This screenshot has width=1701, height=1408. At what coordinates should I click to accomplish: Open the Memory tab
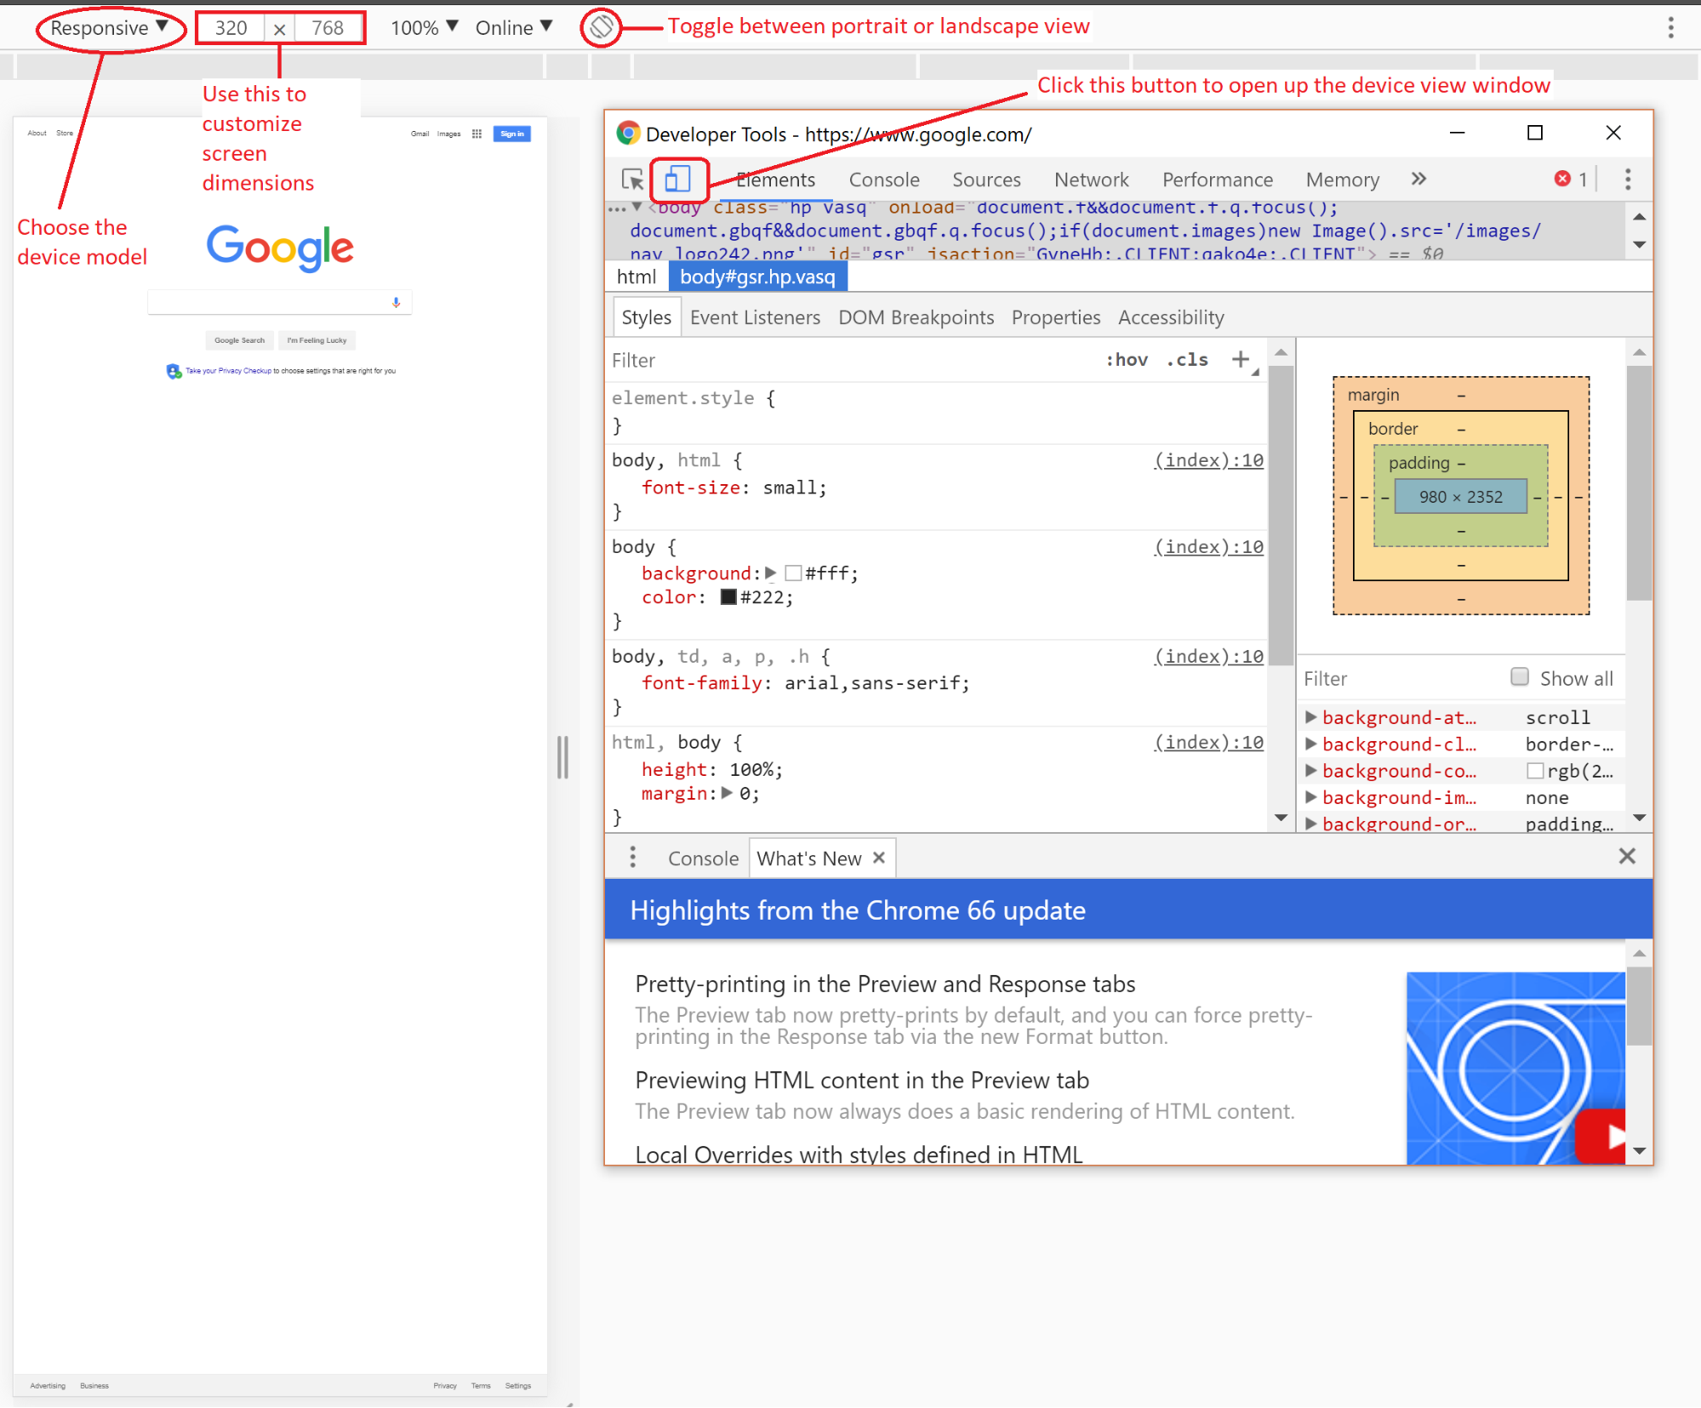[x=1343, y=180]
